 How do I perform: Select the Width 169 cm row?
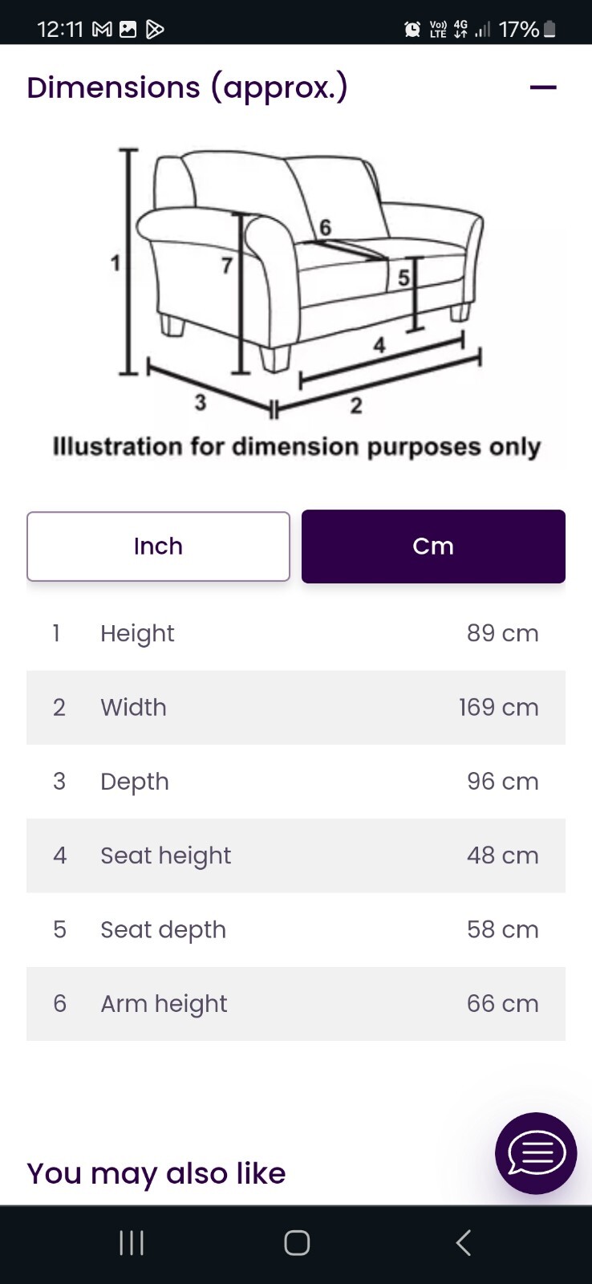296,707
